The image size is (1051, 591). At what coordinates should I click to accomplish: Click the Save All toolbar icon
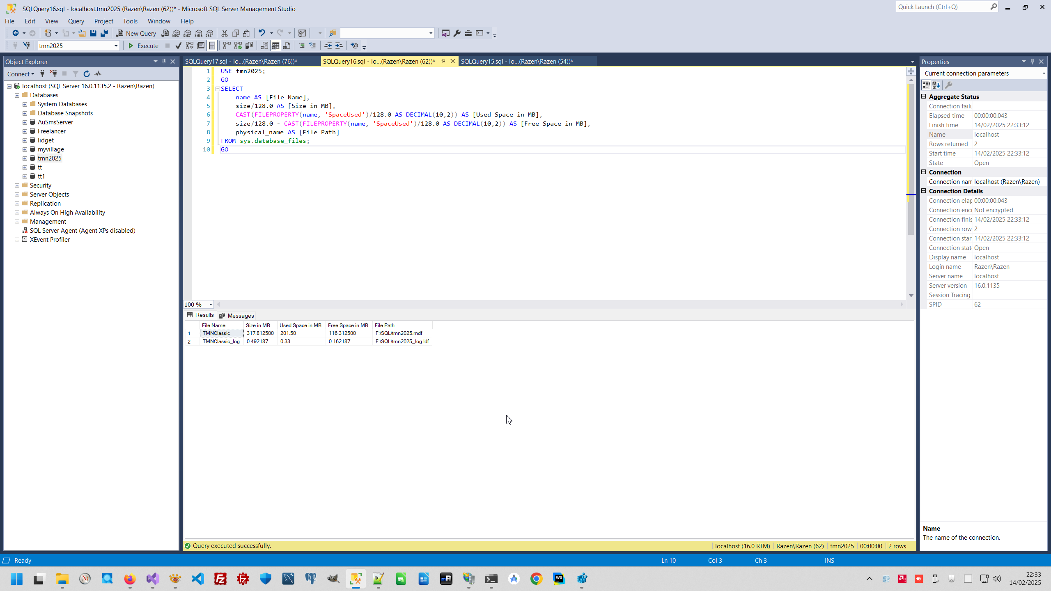point(104,33)
